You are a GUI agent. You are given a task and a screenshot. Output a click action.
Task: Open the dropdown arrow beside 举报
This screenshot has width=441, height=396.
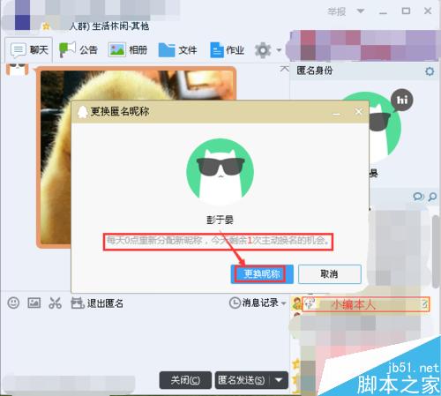(x=361, y=11)
